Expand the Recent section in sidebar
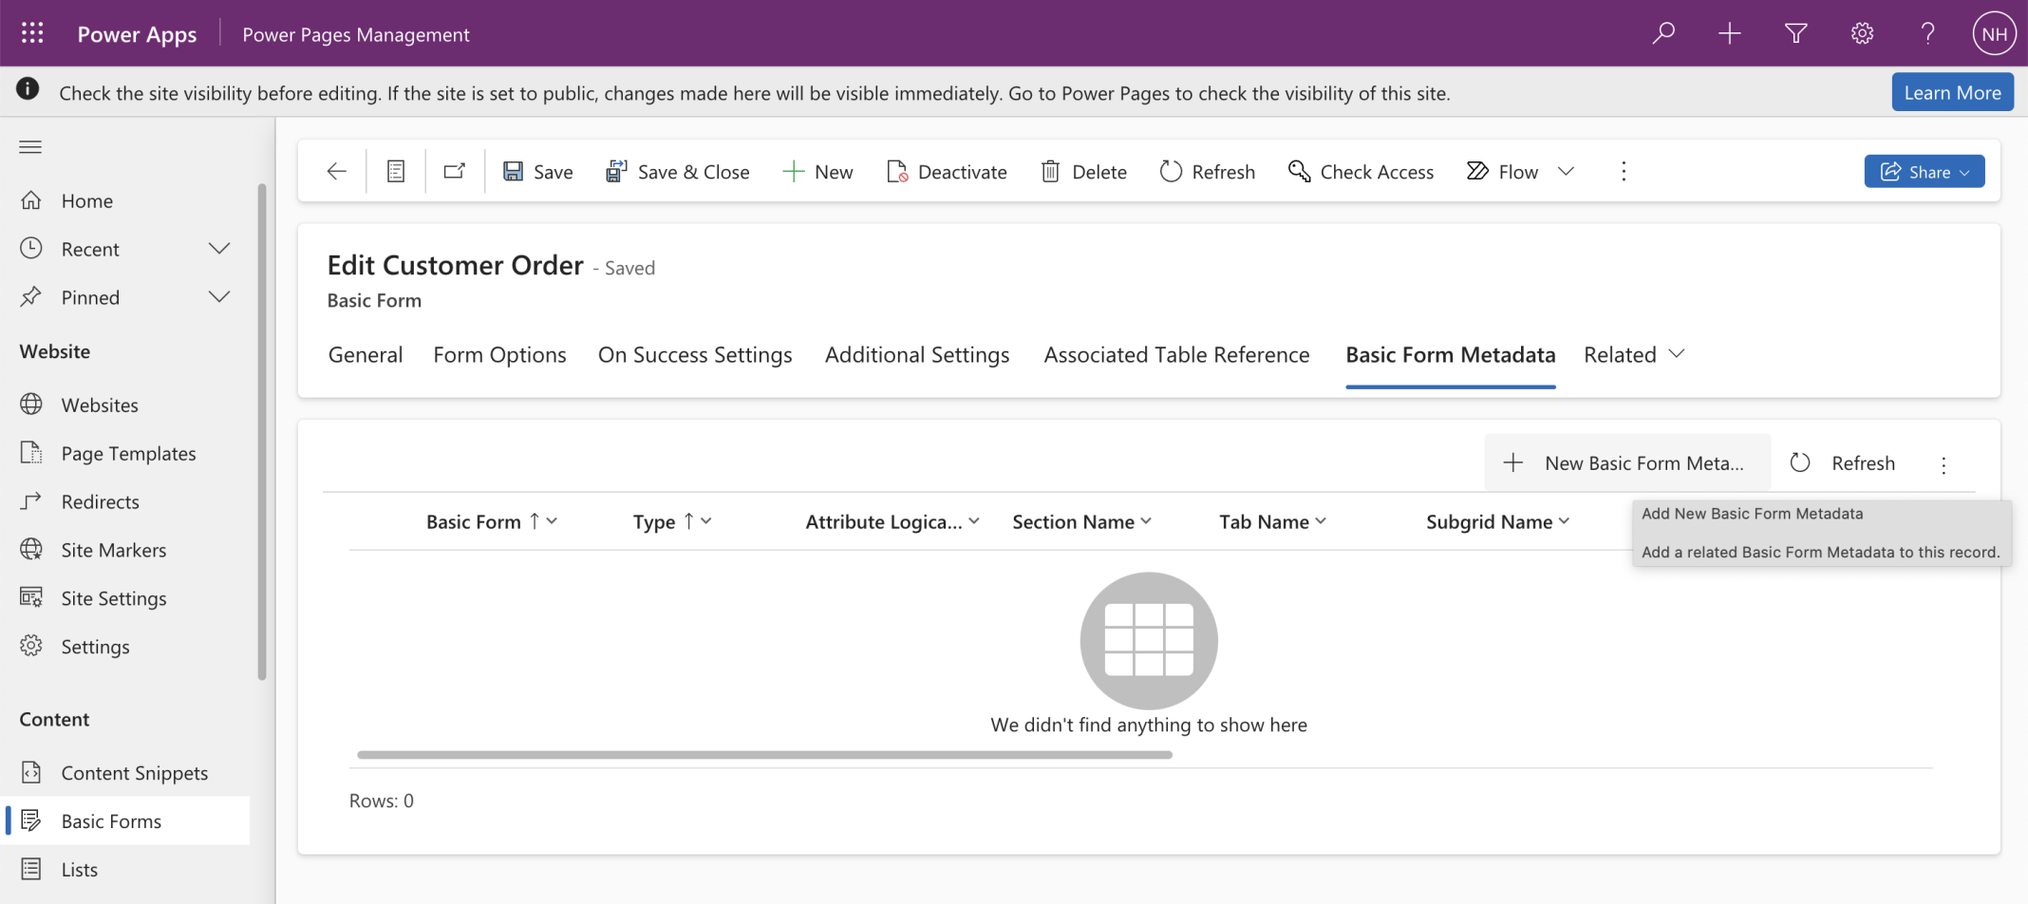Viewport: 2028px width, 904px height. (219, 249)
